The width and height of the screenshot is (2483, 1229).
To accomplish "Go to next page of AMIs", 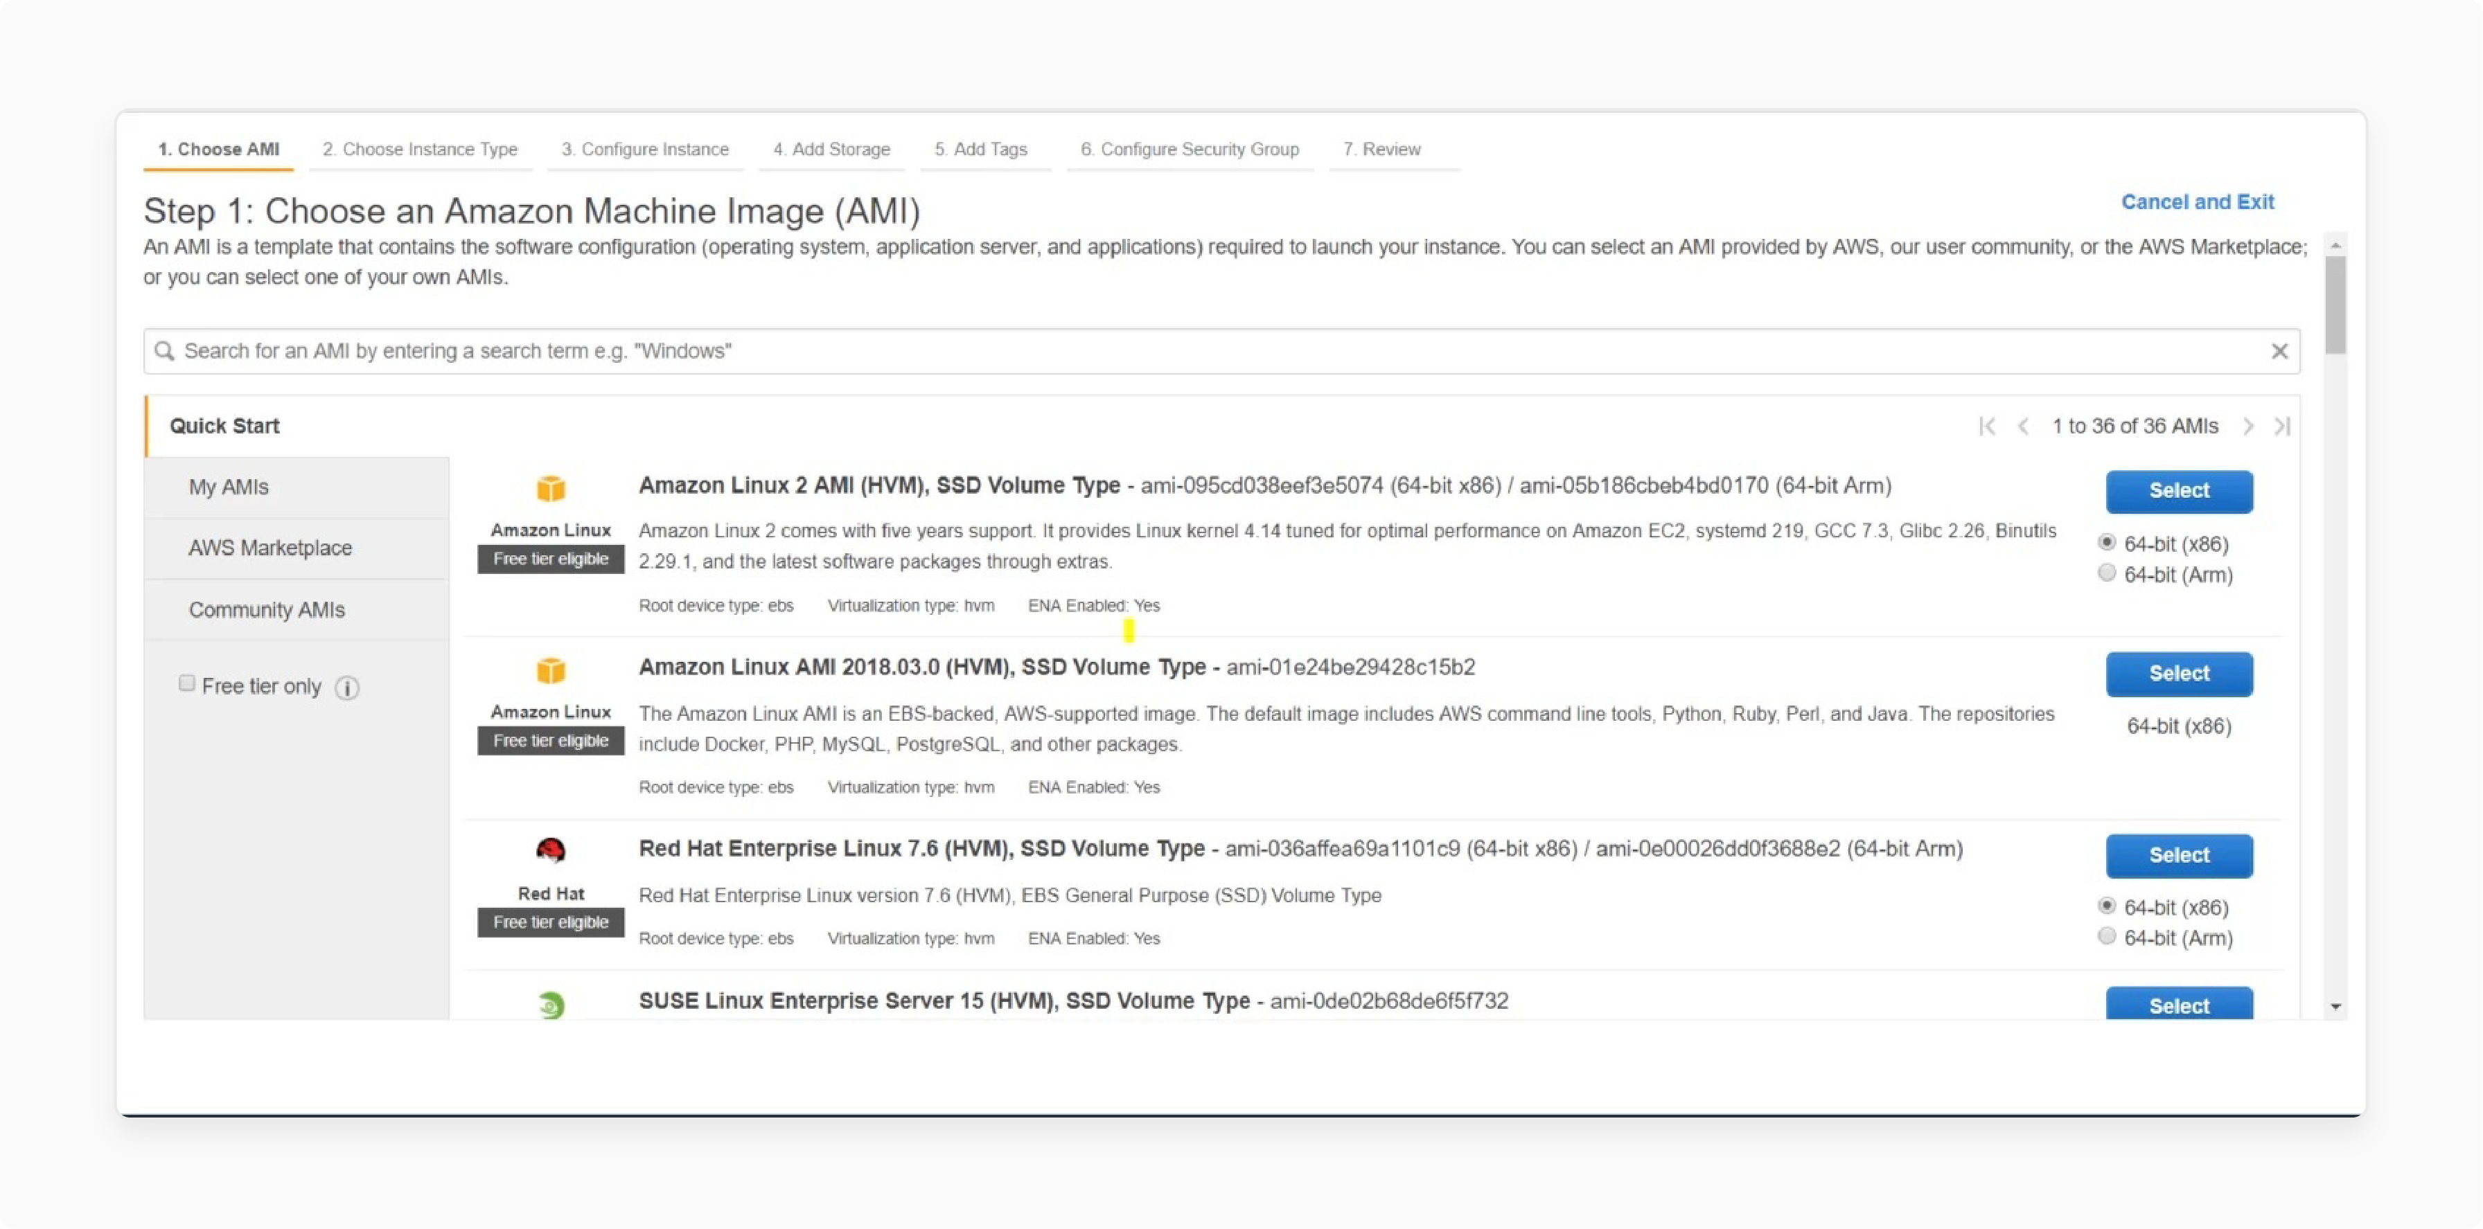I will [2248, 426].
